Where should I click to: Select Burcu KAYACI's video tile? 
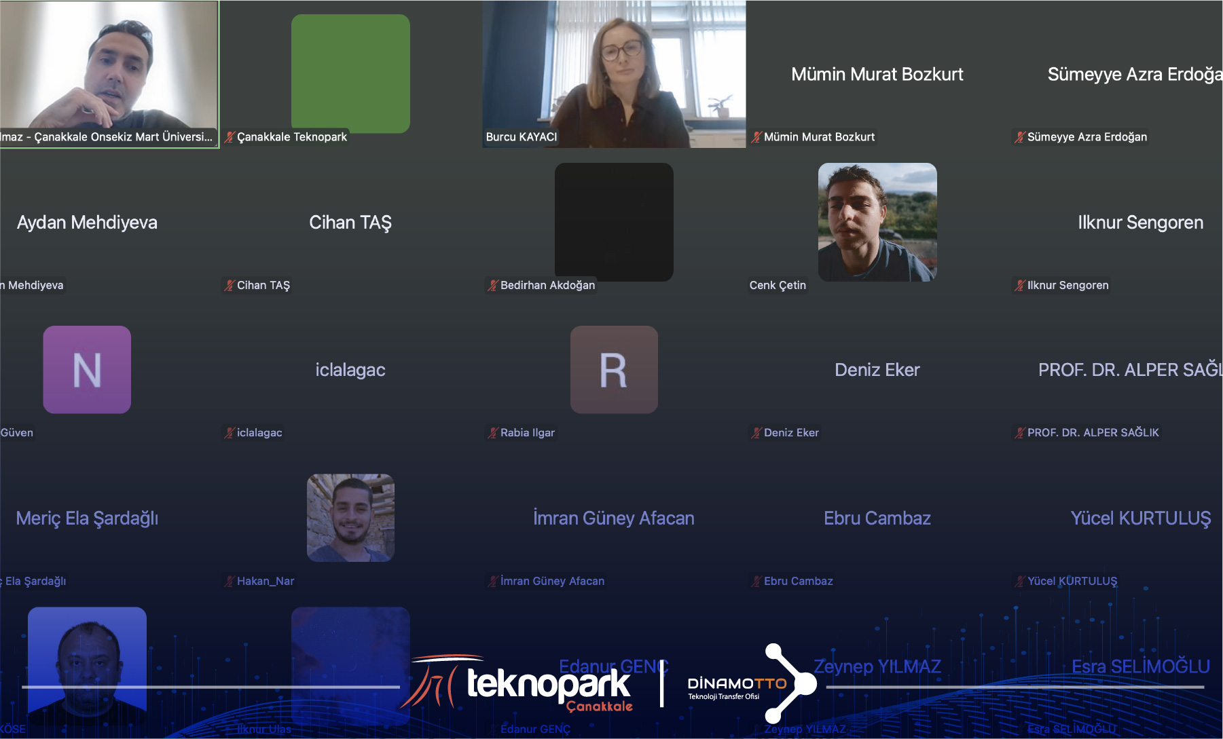pos(614,73)
